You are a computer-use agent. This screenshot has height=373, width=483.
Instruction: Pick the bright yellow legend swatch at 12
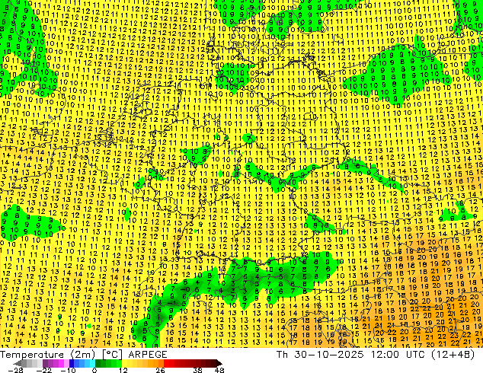124,363
